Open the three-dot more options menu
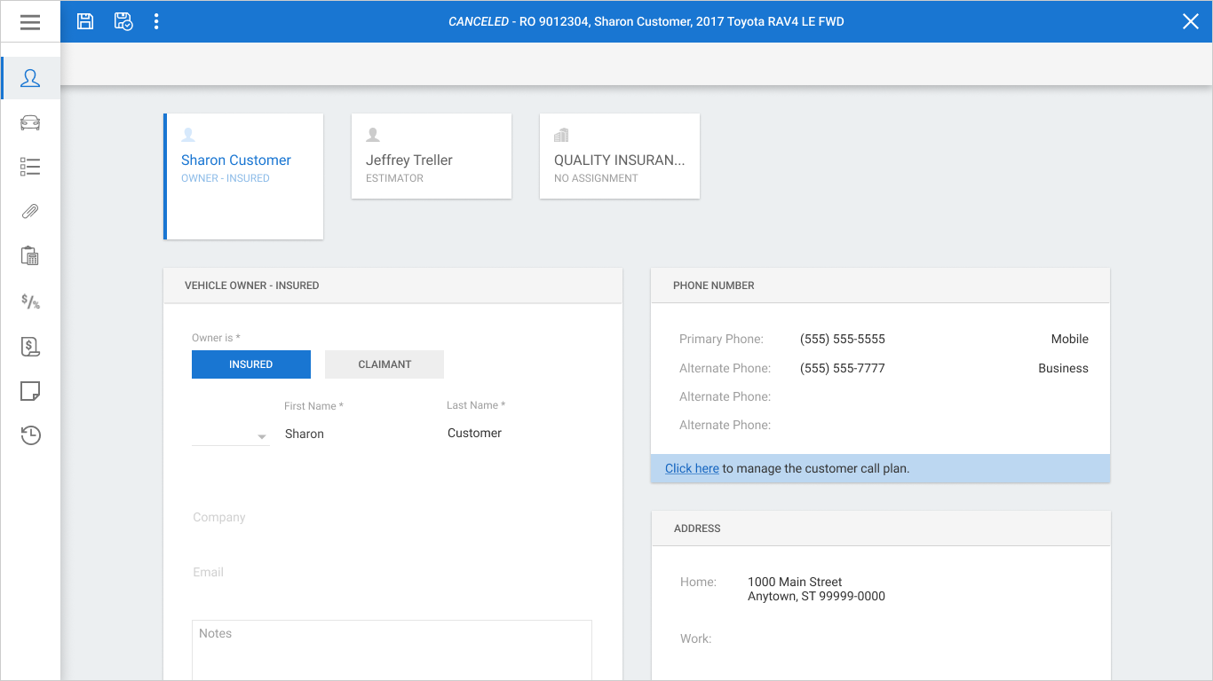Viewport: 1213px width, 681px height. coord(156,21)
